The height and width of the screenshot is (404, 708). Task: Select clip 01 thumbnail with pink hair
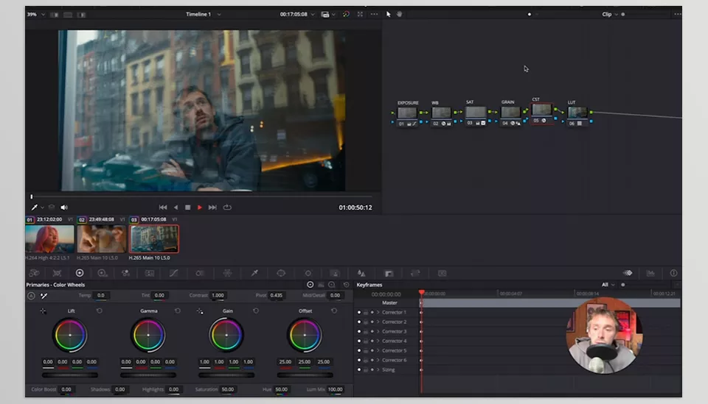click(x=49, y=238)
